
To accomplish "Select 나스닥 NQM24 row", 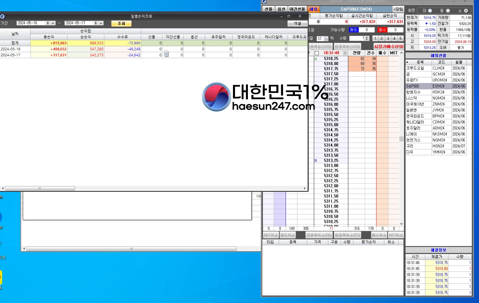I will (x=436, y=98).
